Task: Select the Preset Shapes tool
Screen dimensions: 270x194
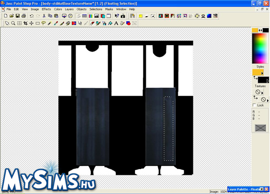Action: [x=129, y=23]
